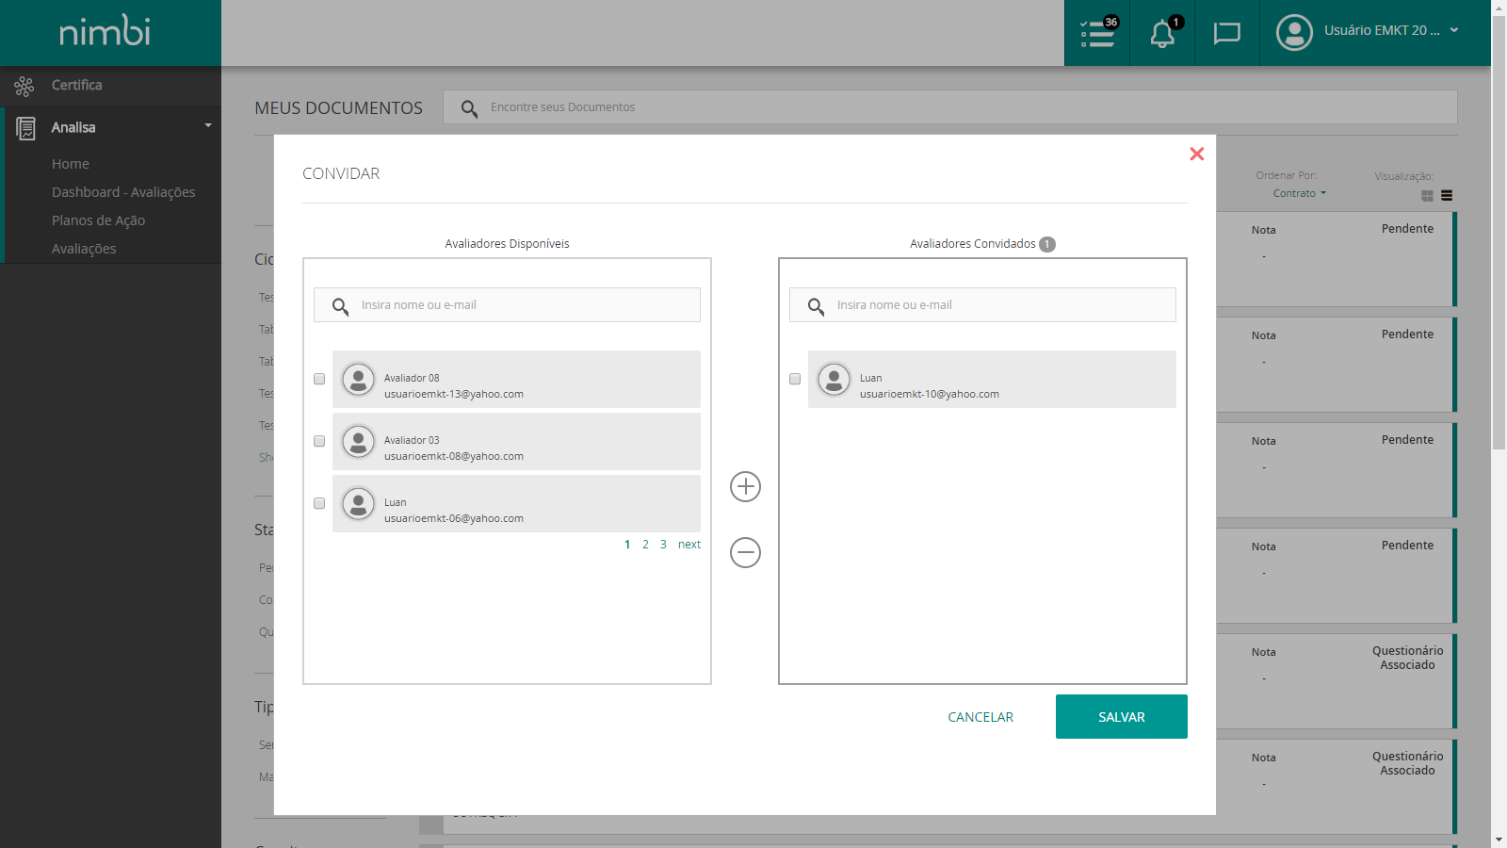Click the next pagination link
This screenshot has height=848, width=1507.
[x=689, y=545]
